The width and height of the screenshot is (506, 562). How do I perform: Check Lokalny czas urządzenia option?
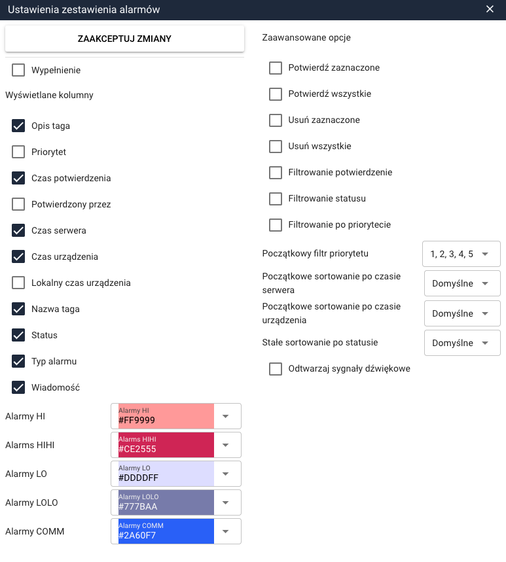18,283
